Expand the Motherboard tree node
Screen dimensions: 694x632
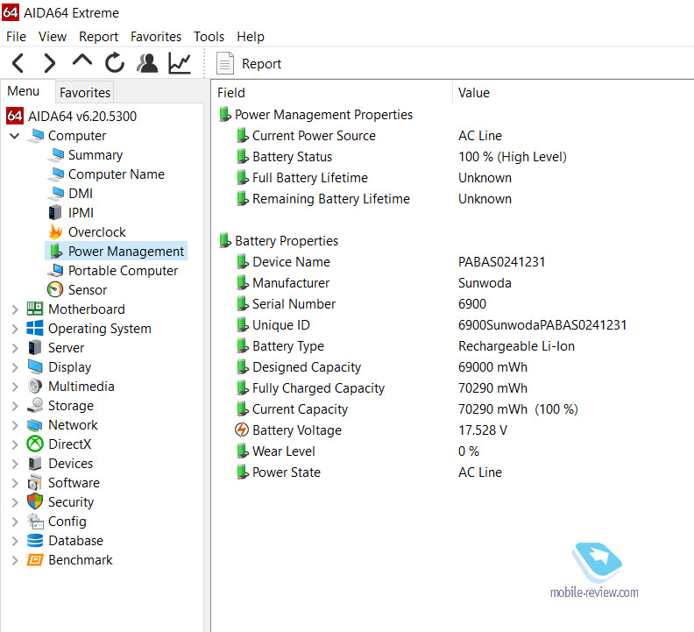click(x=15, y=309)
